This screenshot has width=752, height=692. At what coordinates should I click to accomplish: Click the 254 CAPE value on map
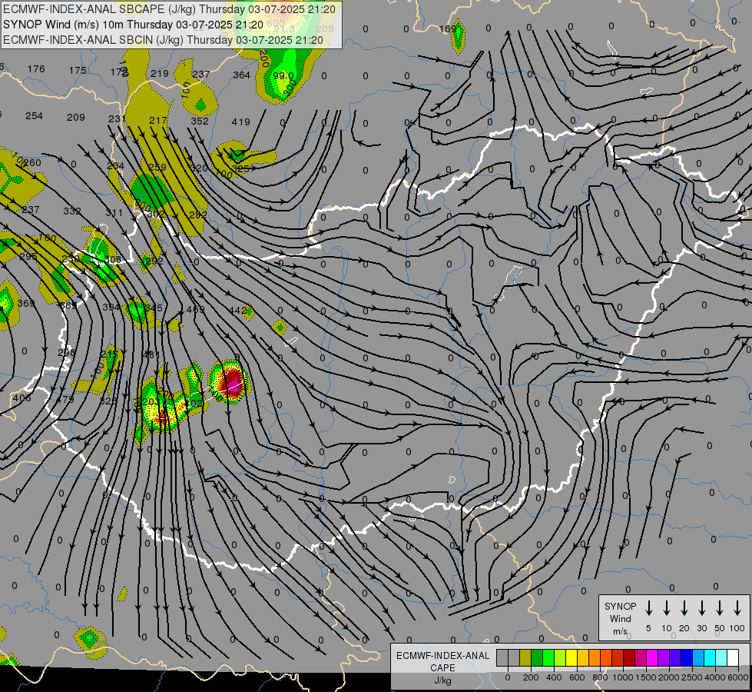(34, 116)
